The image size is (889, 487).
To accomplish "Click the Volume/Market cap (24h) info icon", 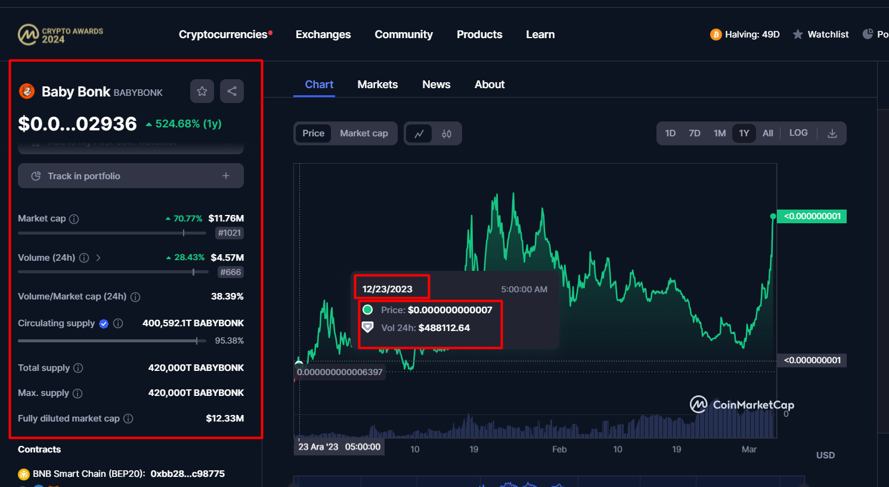I will tap(135, 297).
